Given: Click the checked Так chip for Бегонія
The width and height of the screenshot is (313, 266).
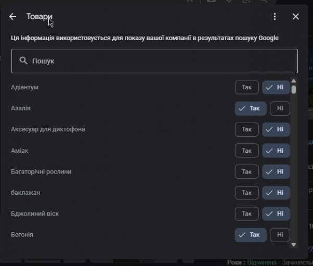Looking at the screenshot, I should coord(251,235).
